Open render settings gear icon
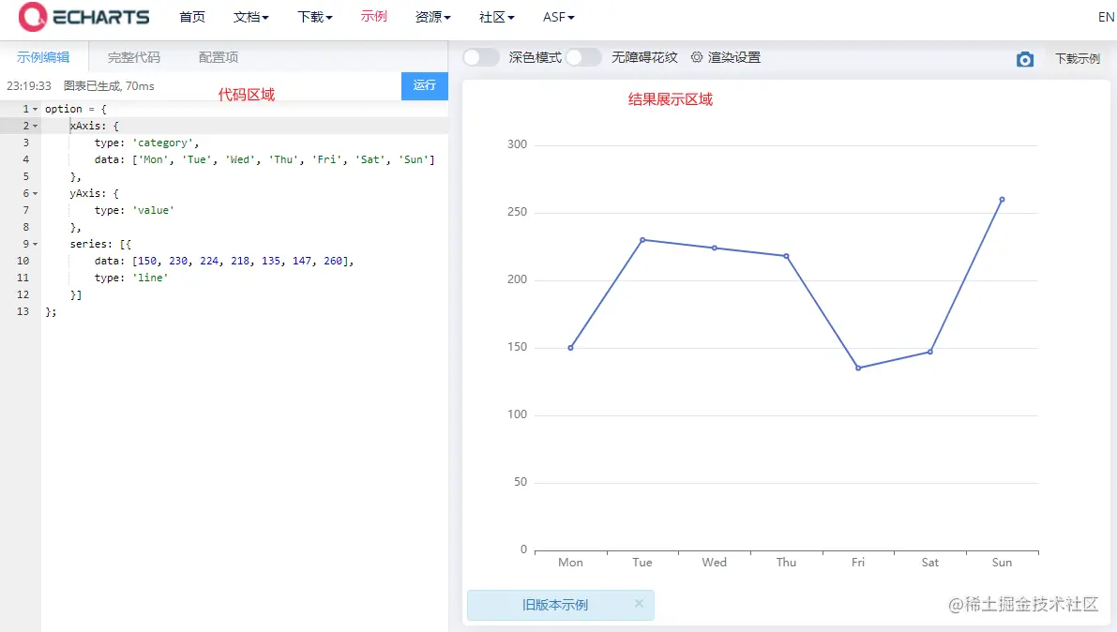Screen dimensions: 1117x632 click(697, 57)
